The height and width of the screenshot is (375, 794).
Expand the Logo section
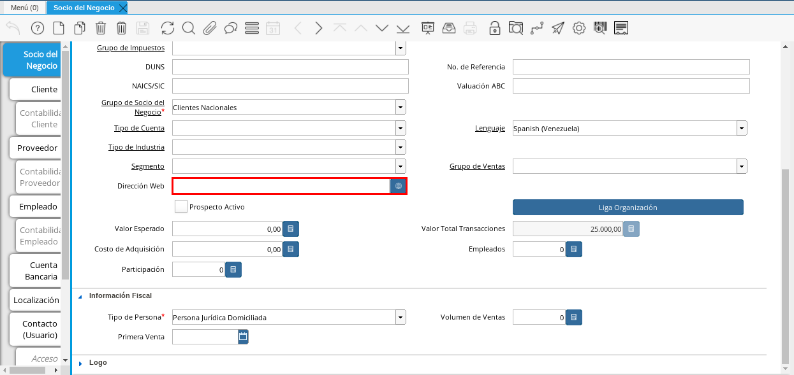pyautogui.click(x=81, y=363)
